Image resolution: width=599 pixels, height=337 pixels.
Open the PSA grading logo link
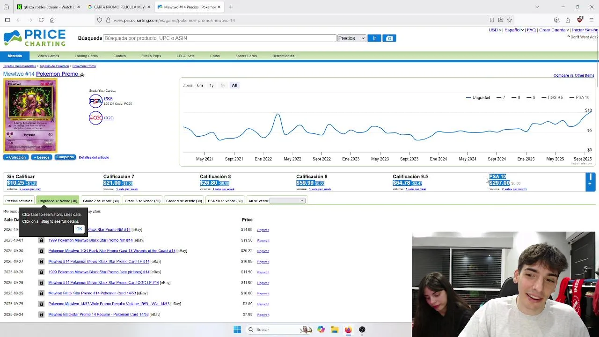[95, 101]
